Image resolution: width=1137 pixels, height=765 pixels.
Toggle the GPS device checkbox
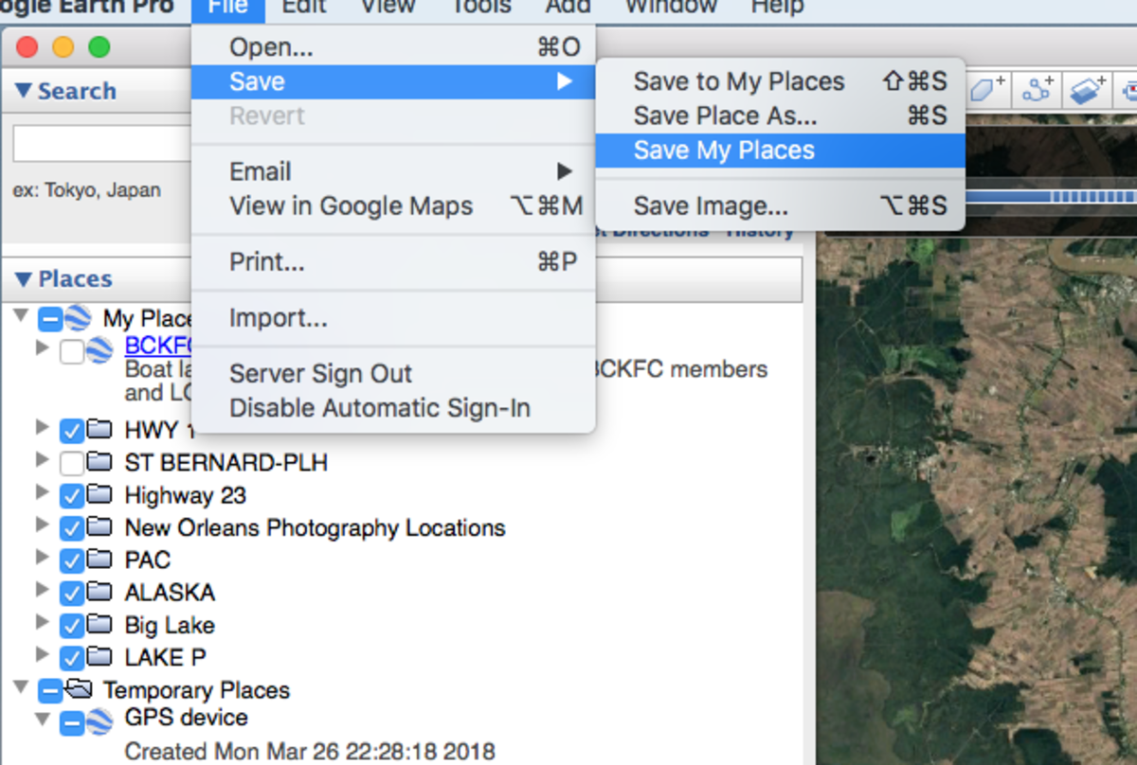point(72,724)
